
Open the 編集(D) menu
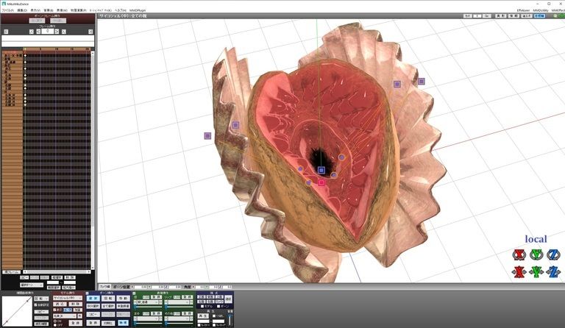[x=22, y=10]
